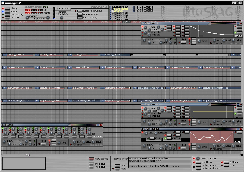Image resolution: width=244 pixels, height=172 pixels.
Task: Click the metronome knob
Action: (x=198, y=158)
